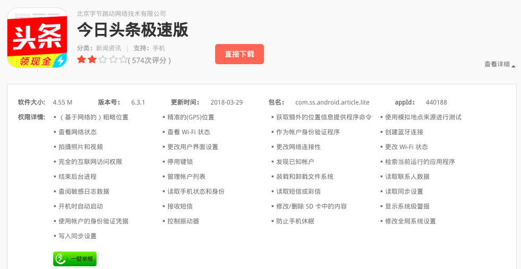Image resolution: width=521 pixels, height=269 pixels.
Task: Click permission 修改全局系统设置
Action: (411, 221)
